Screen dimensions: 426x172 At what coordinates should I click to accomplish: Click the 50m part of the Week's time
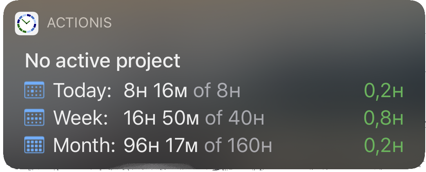(x=181, y=118)
